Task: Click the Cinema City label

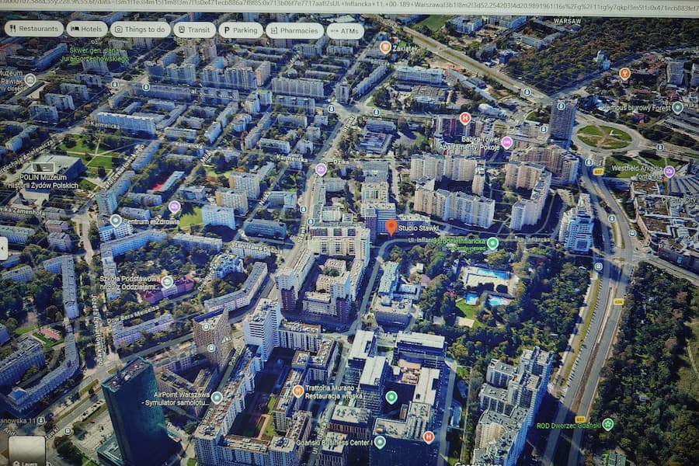Action: 680,200
